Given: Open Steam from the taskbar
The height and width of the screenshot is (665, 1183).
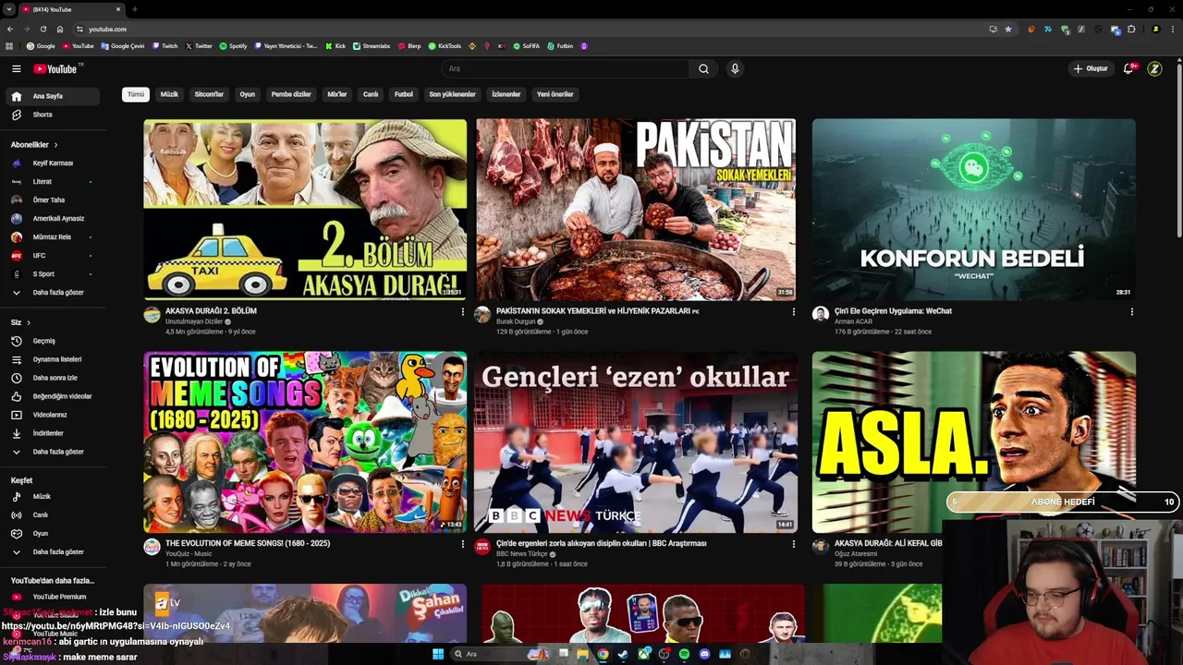Looking at the screenshot, I should (x=623, y=654).
